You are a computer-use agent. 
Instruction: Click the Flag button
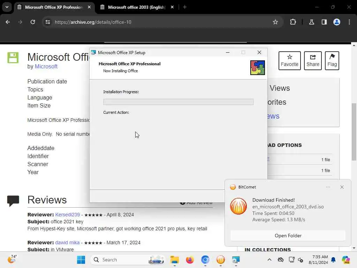click(332, 61)
